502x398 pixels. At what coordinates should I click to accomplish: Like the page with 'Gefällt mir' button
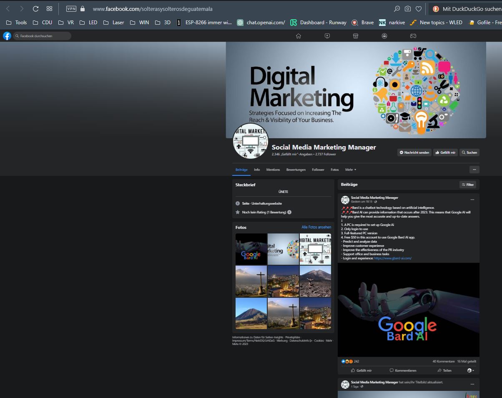point(445,152)
